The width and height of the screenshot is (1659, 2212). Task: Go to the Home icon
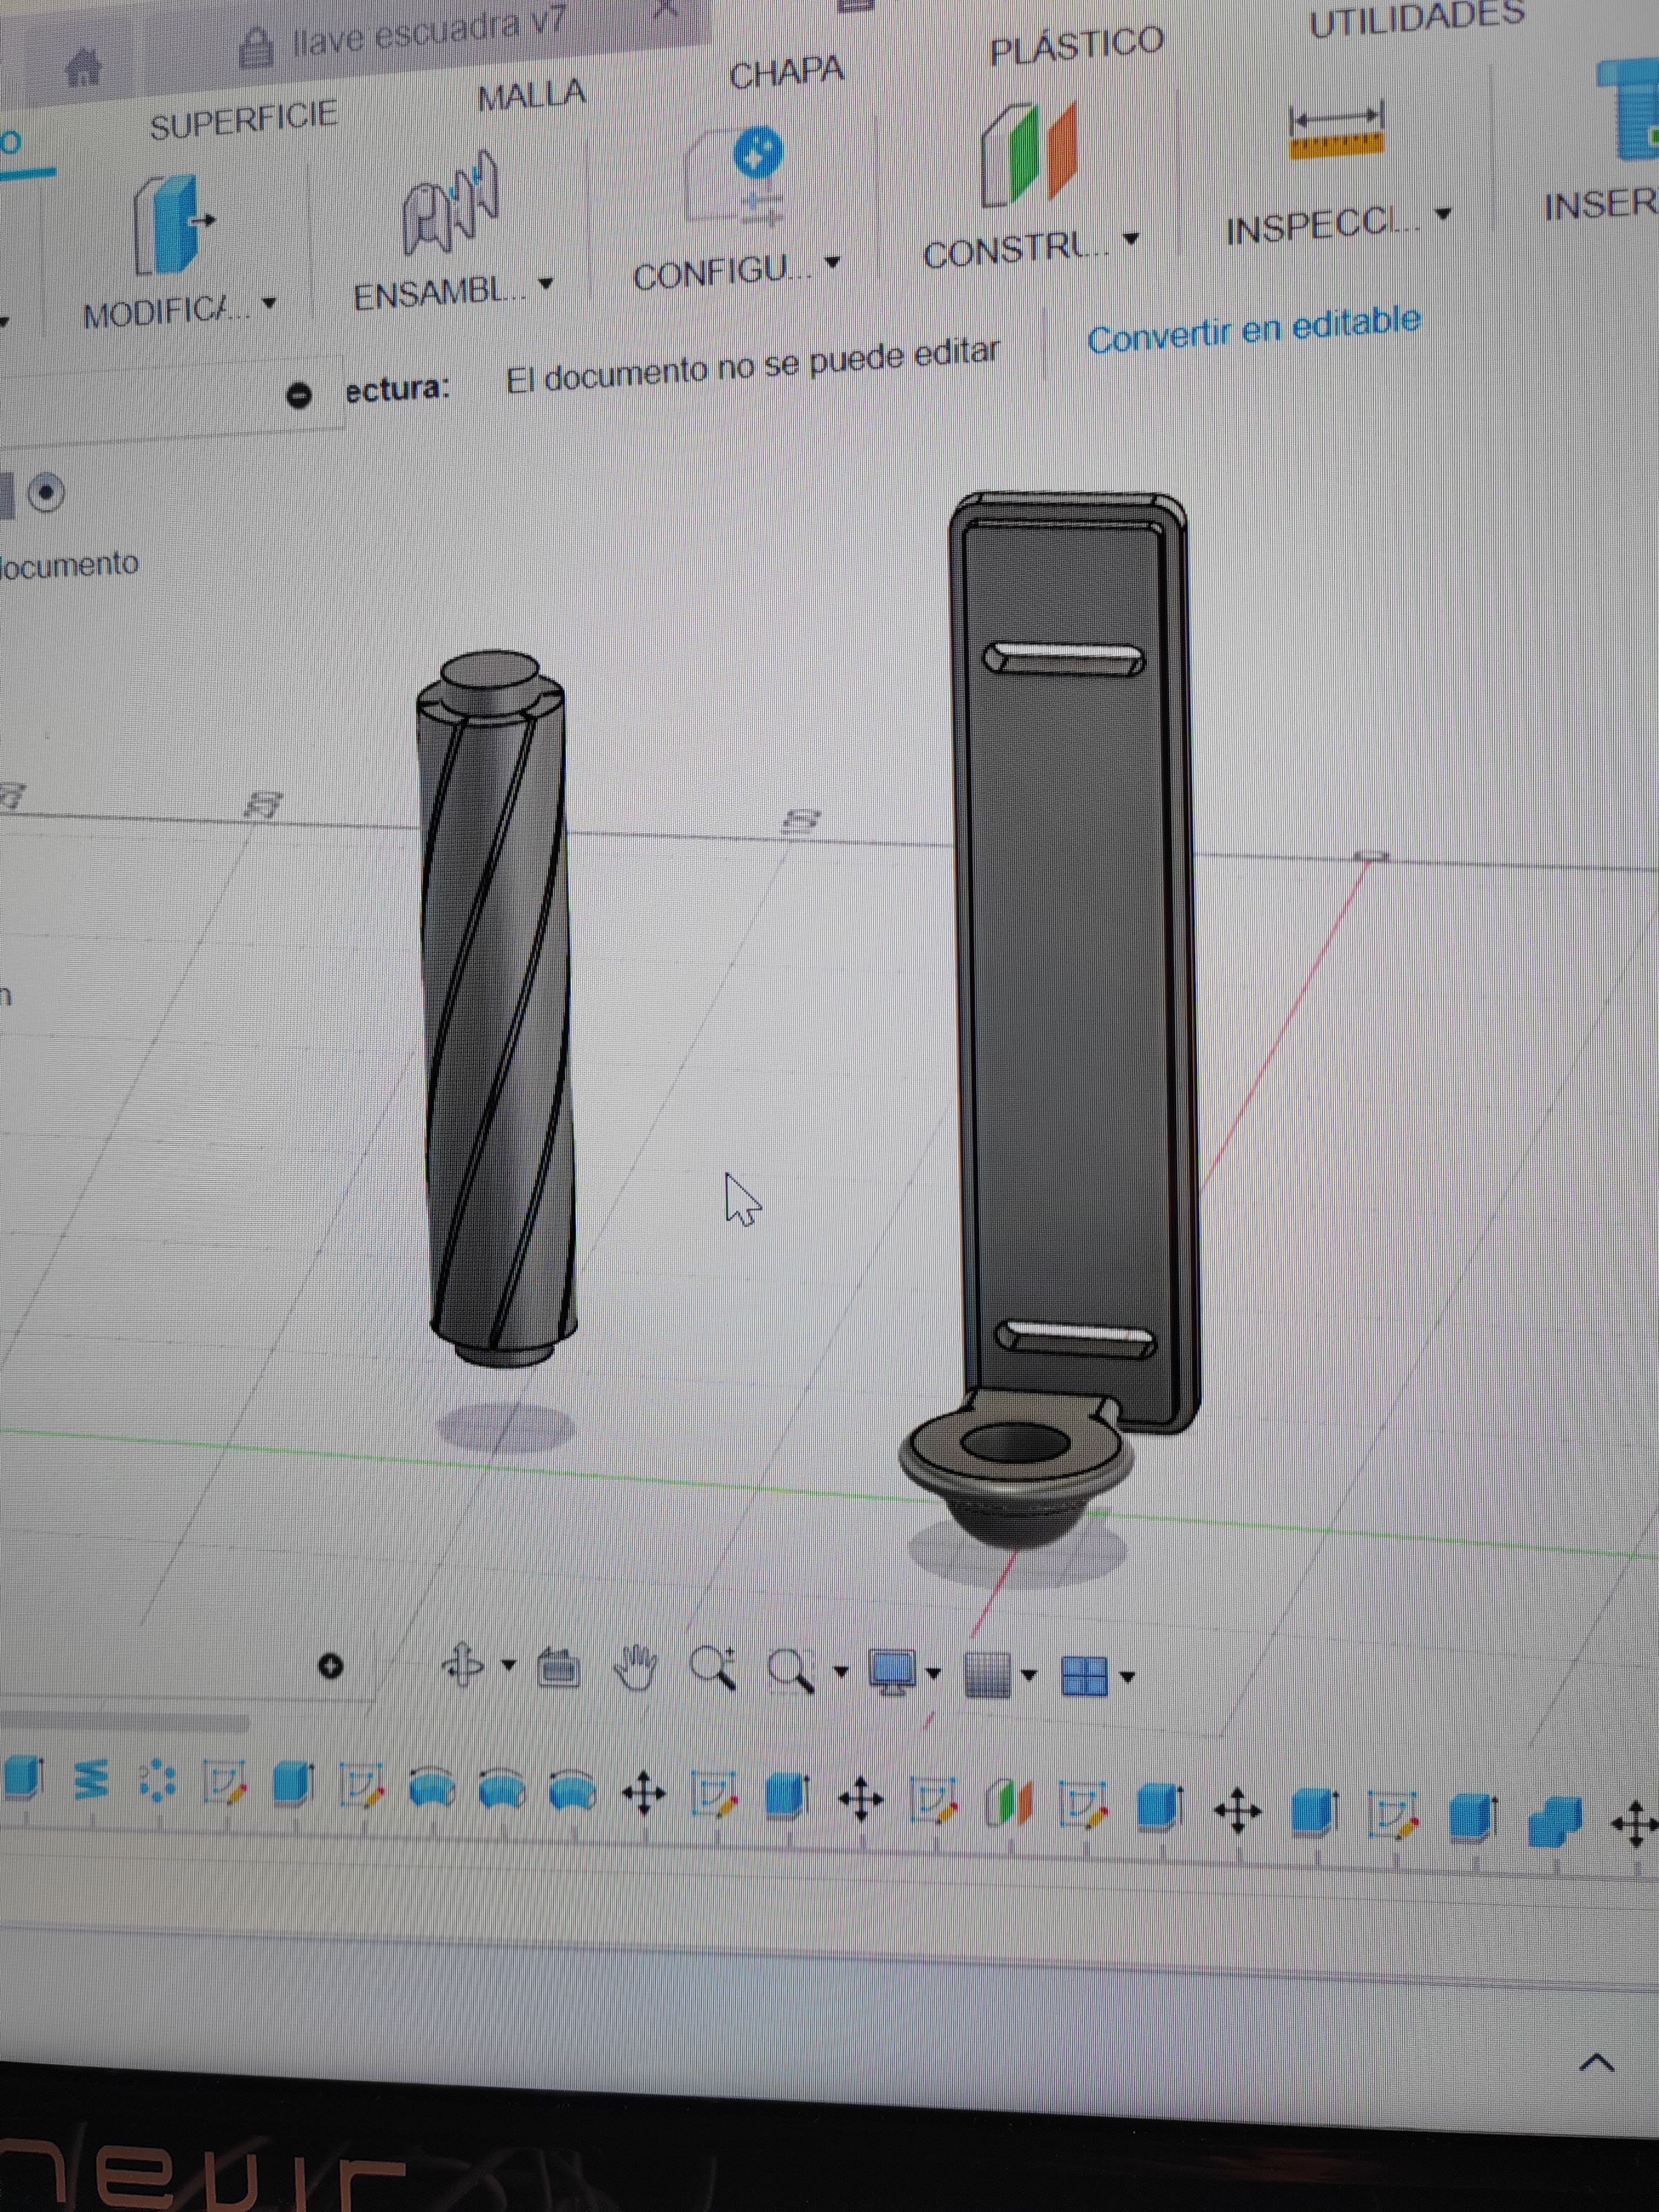point(84,68)
